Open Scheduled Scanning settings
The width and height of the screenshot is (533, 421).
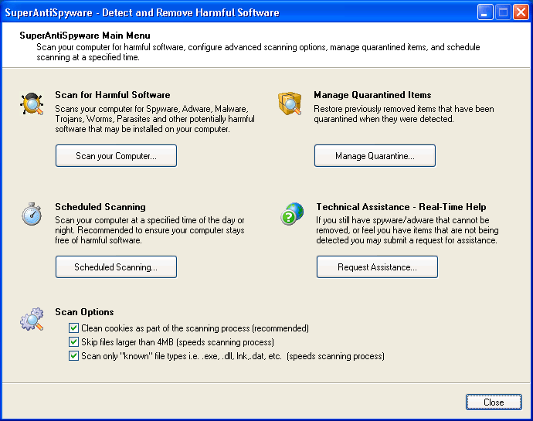tap(116, 267)
